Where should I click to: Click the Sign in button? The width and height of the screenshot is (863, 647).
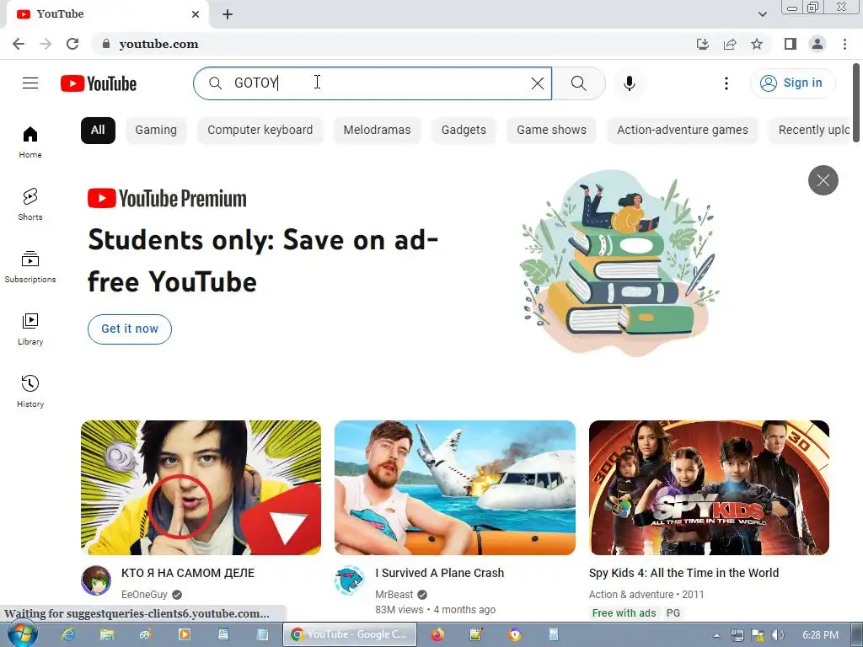[x=792, y=83]
